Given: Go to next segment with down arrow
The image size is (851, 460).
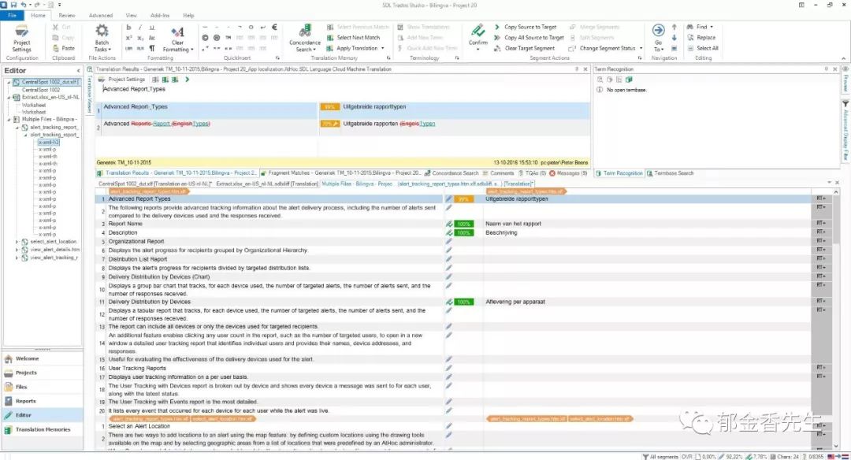Looking at the screenshot, I should pyautogui.click(x=674, y=38).
